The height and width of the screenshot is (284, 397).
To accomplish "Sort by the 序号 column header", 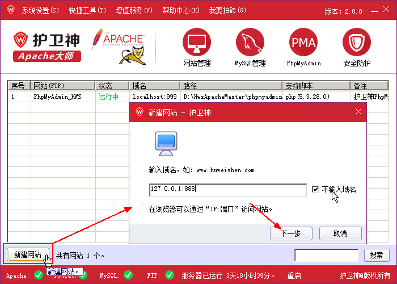I will click(x=19, y=86).
